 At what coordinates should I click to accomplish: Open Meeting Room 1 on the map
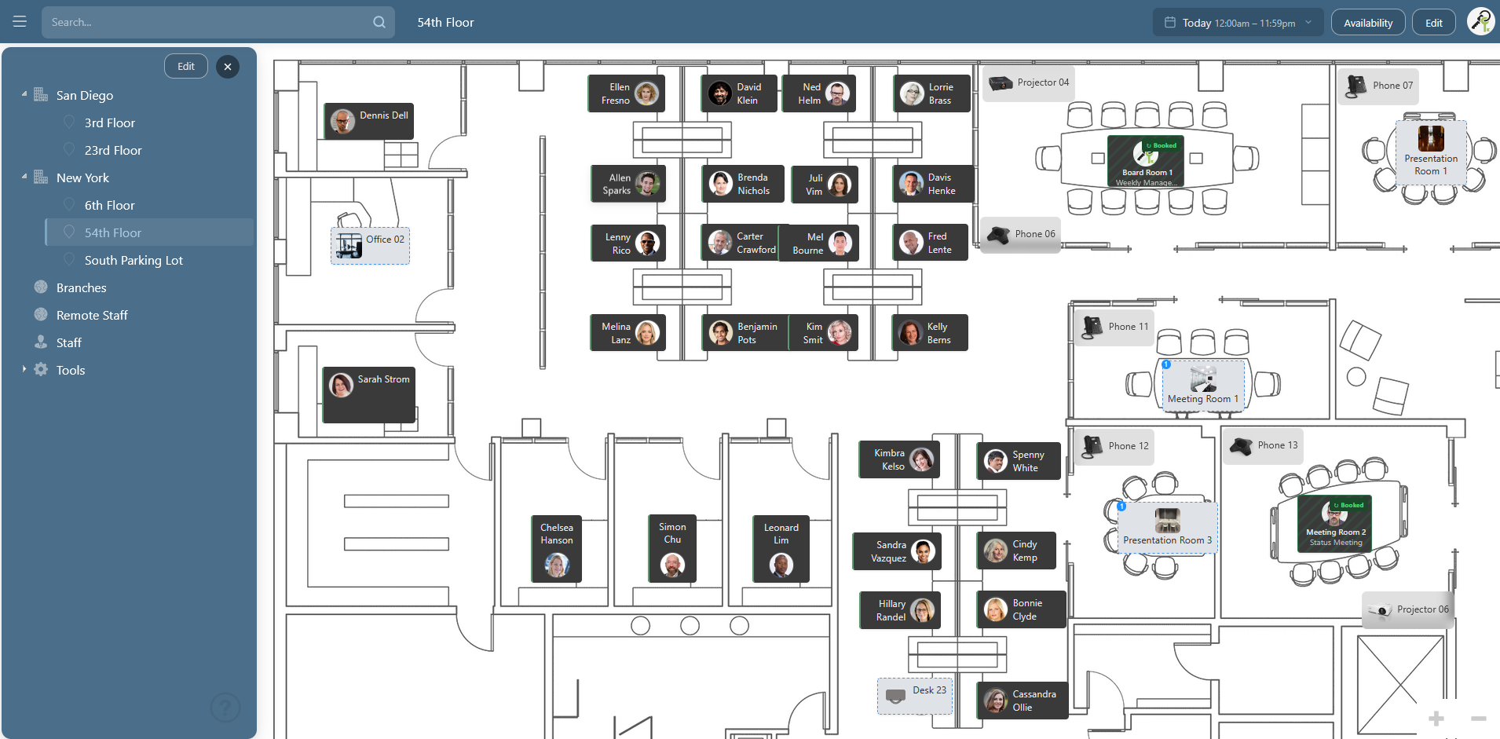1203,386
